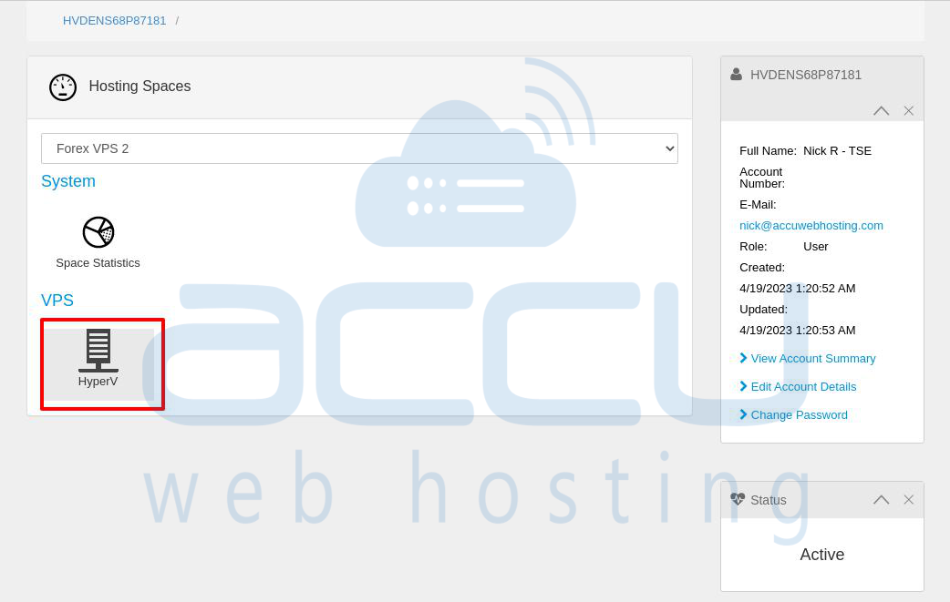Click the E-Mail label

point(758,205)
